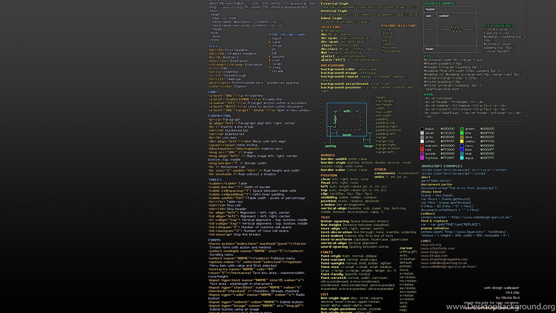Click the red color swatch
Screen dimensions: 556x313
point(422,150)
